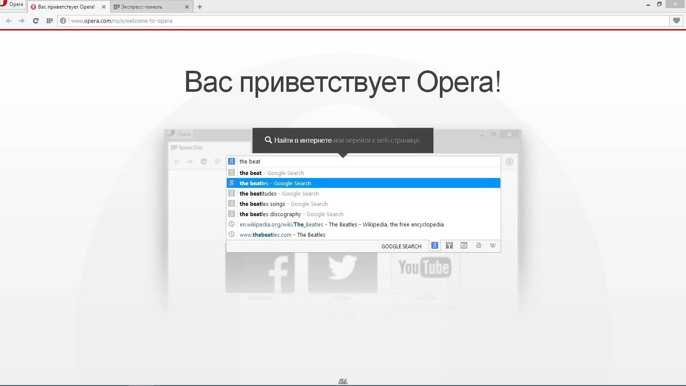The width and height of the screenshot is (686, 386).
Task: Open a new tab with the plus button
Action: [200, 7]
